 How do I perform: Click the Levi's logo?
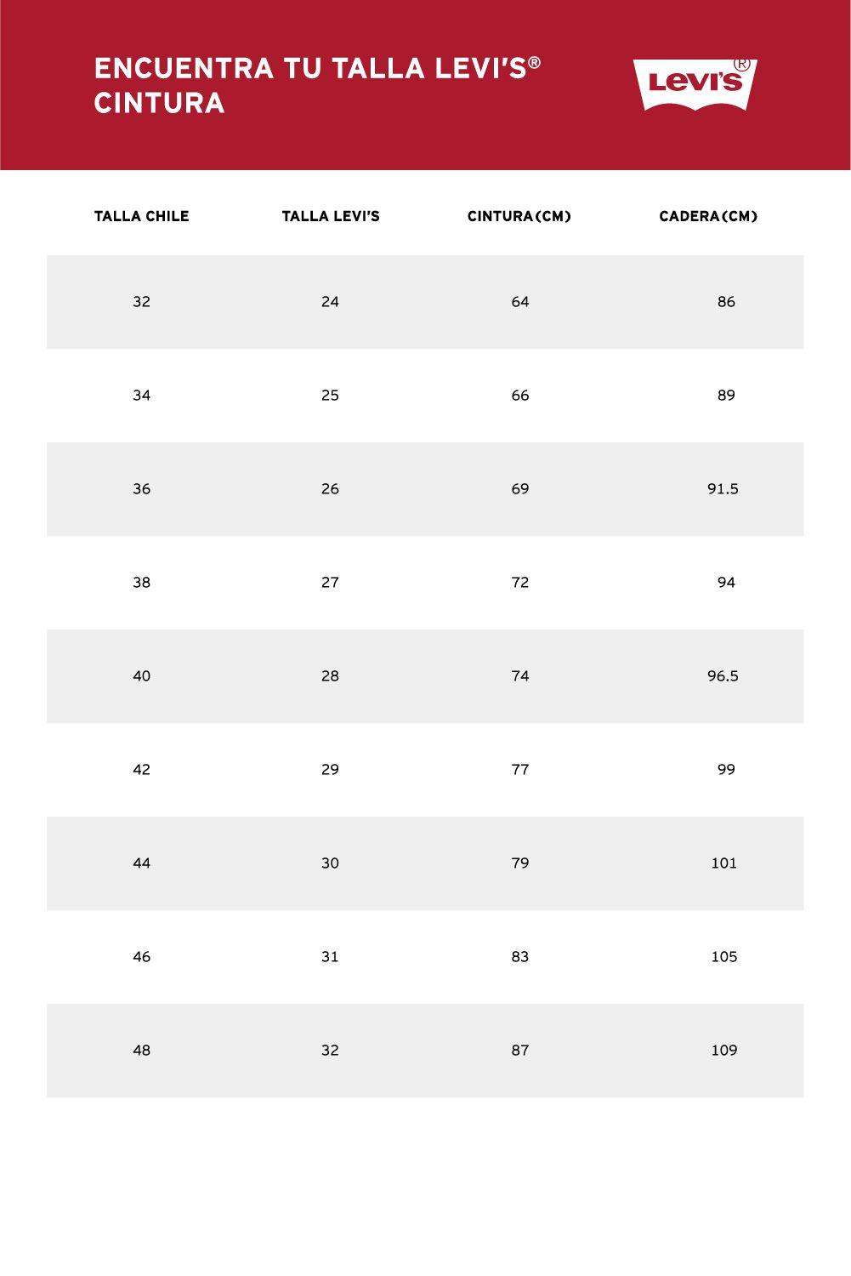(x=695, y=83)
